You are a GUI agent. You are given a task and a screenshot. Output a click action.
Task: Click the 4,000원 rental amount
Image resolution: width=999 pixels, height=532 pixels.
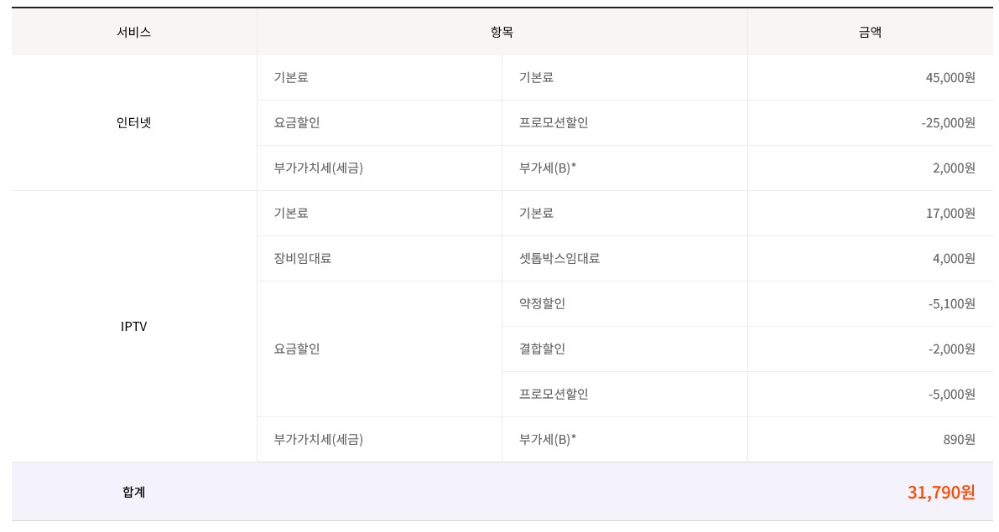point(954,258)
